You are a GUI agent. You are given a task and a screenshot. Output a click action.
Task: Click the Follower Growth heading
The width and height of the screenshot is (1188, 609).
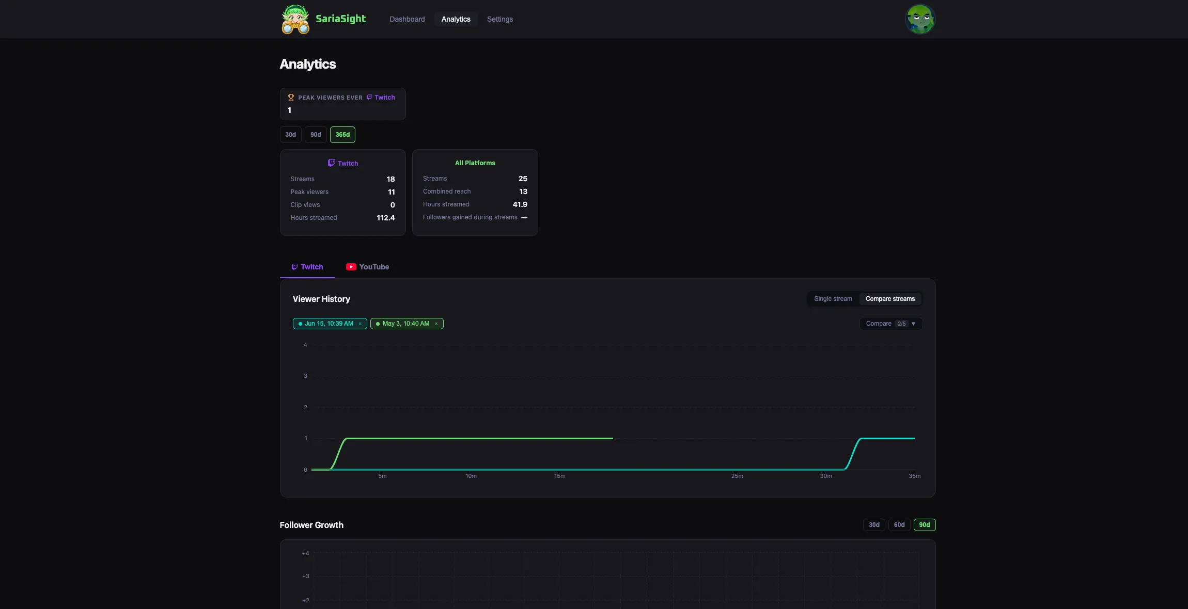tap(311, 525)
